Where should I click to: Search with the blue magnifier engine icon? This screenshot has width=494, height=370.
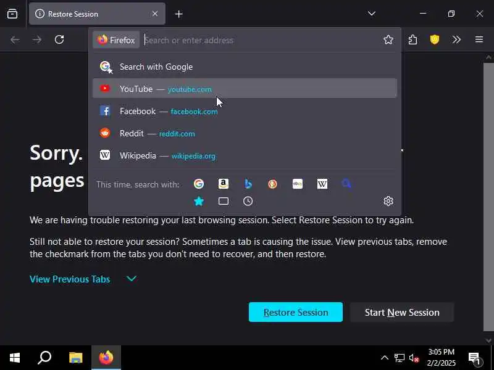point(346,183)
